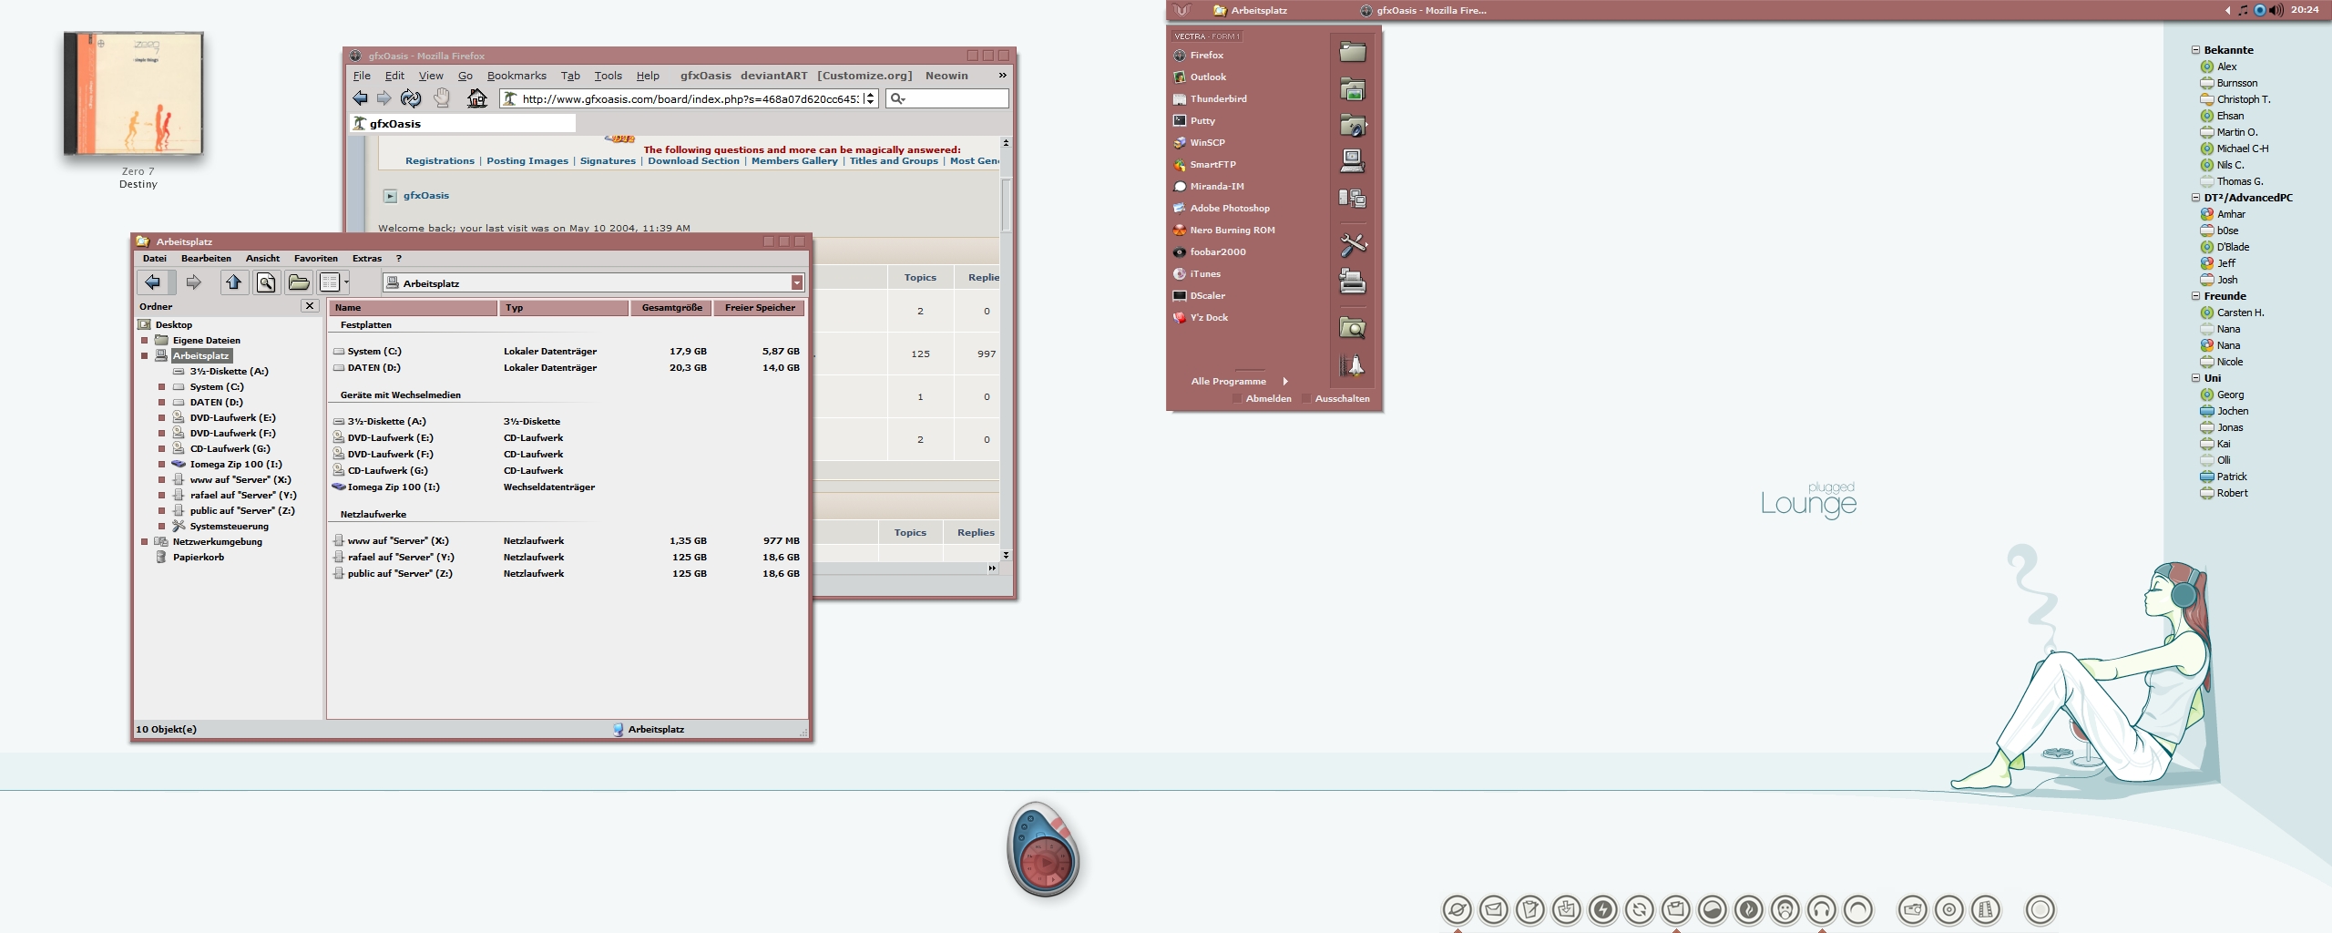Image resolution: width=2332 pixels, height=933 pixels.
Task: Click the flame icon in the dock
Action: click(1749, 909)
